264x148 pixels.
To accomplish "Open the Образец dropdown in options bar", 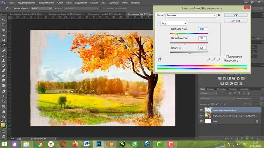I will [x=81, y=9].
